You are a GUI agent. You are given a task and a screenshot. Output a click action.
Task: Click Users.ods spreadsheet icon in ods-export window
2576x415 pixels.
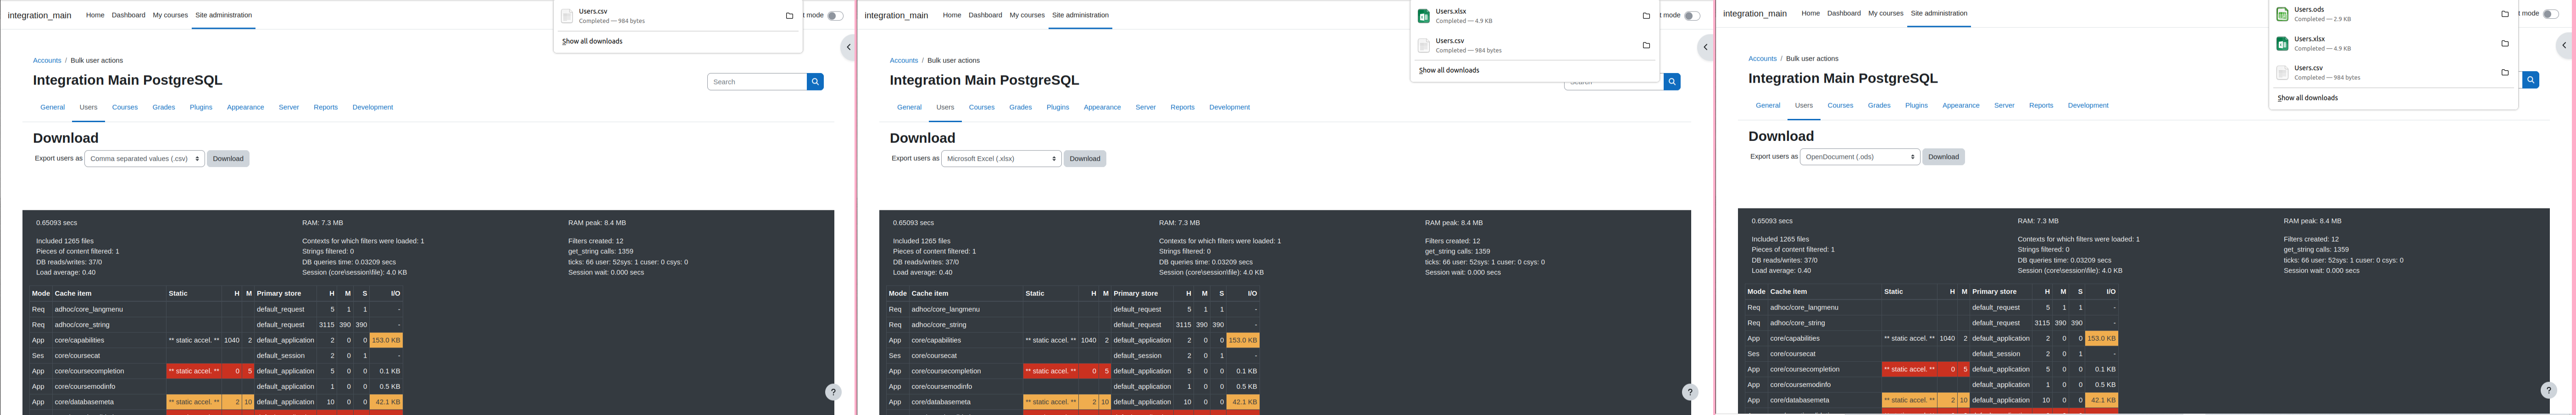(2283, 14)
